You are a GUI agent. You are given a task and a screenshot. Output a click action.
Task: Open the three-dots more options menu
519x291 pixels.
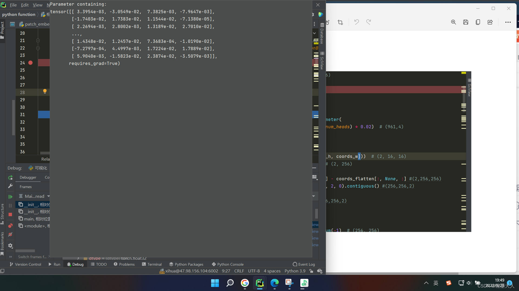pos(508,22)
